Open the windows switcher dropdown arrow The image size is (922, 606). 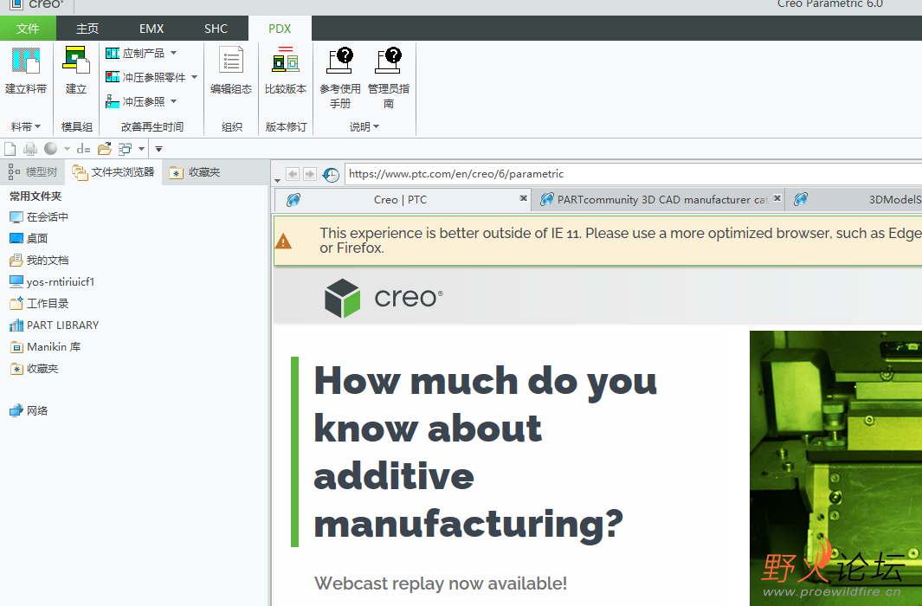pos(141,149)
